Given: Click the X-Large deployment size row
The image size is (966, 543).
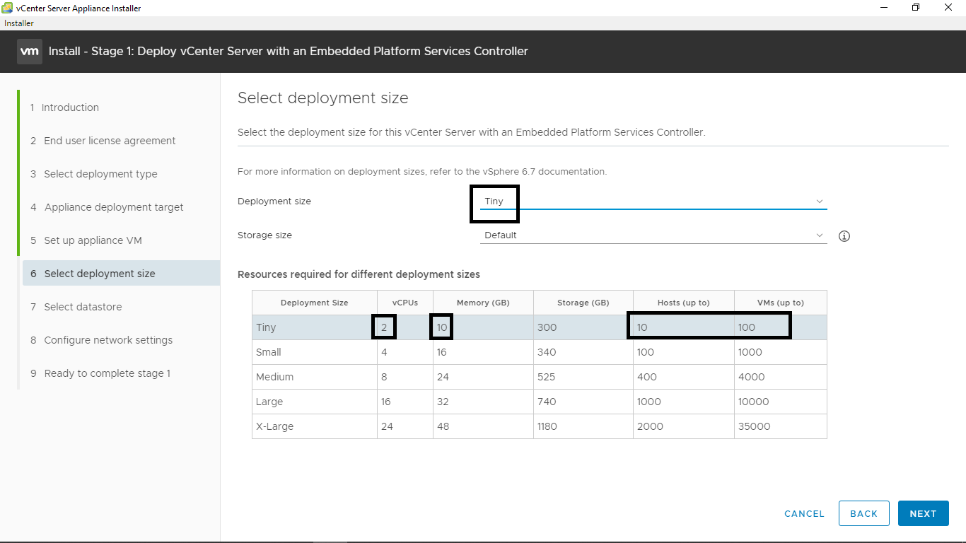Looking at the screenshot, I should [314, 426].
